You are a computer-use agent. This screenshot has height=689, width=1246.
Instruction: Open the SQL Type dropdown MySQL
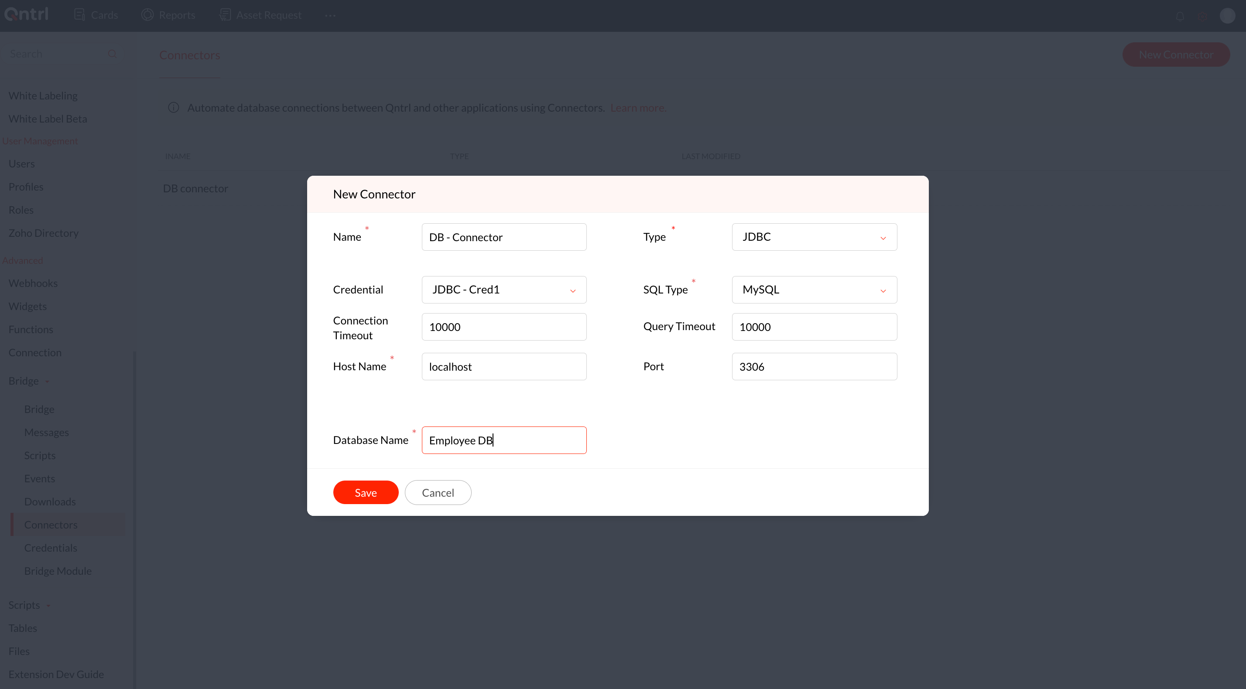pyautogui.click(x=814, y=290)
